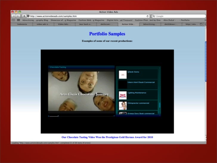
Task: Switch to the detikNews tab
Action: (171, 24)
